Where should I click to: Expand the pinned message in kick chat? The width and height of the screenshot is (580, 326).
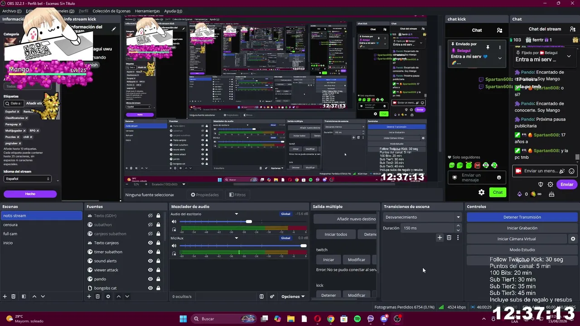pyautogui.click(x=500, y=58)
